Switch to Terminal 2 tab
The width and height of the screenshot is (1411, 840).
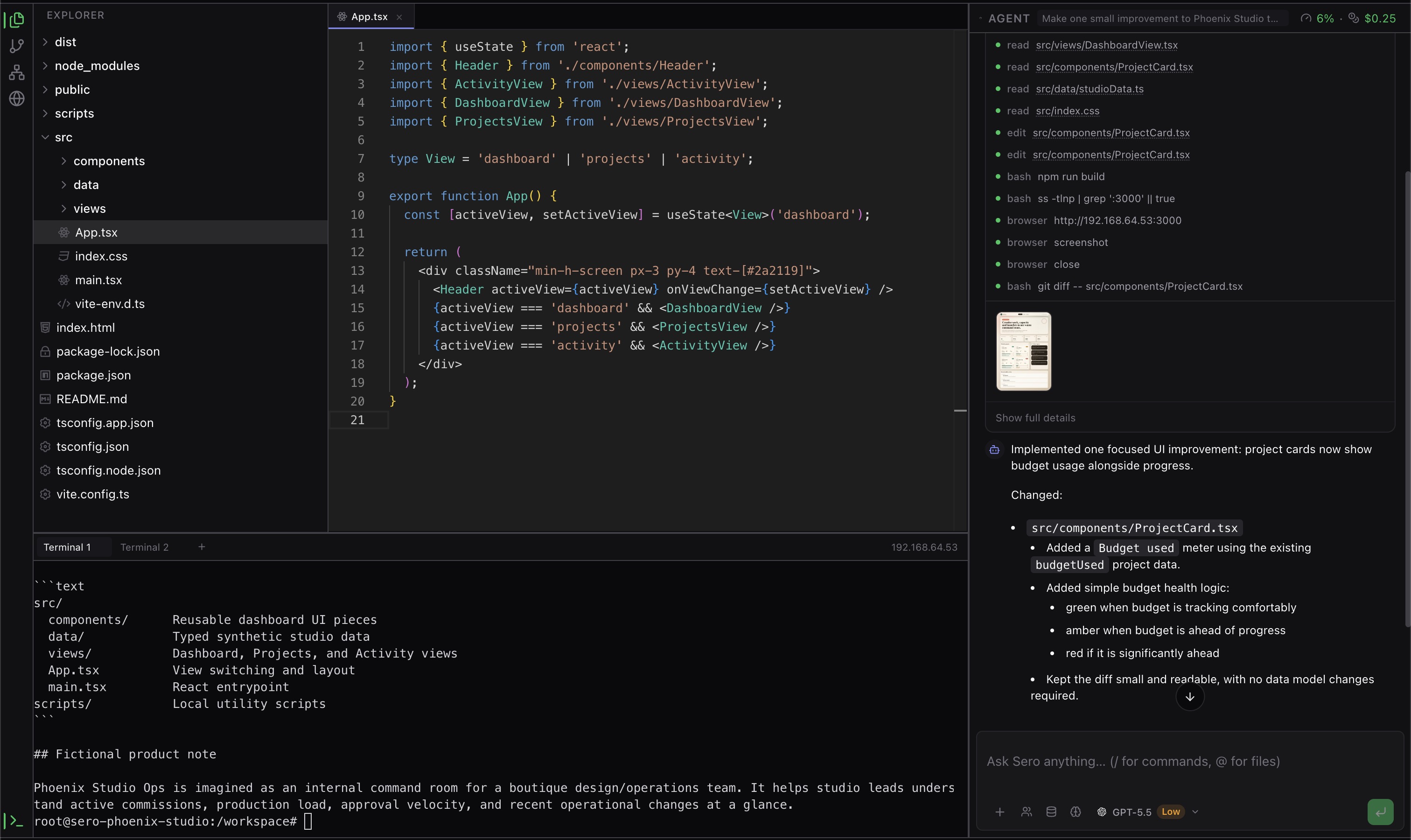pos(144,547)
